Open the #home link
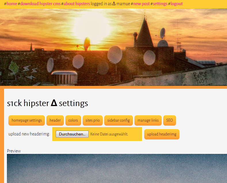227x183 pixels. tap(12, 4)
